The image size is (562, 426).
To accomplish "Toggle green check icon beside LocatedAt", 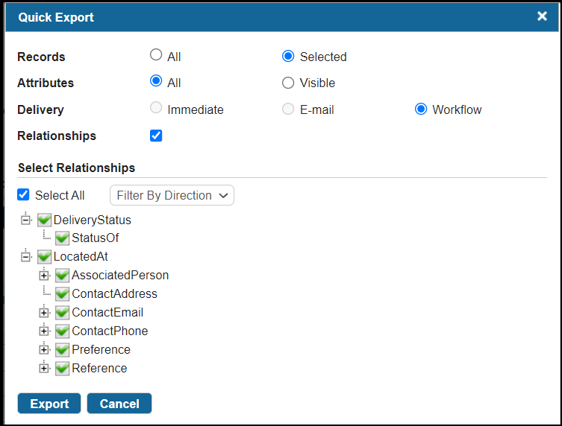I will [x=45, y=257].
